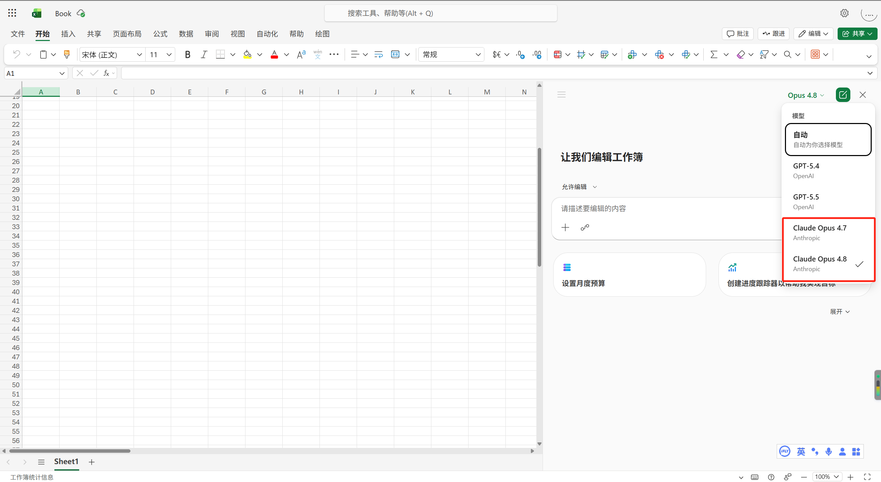Start new chat in Copilot pane

coord(843,95)
